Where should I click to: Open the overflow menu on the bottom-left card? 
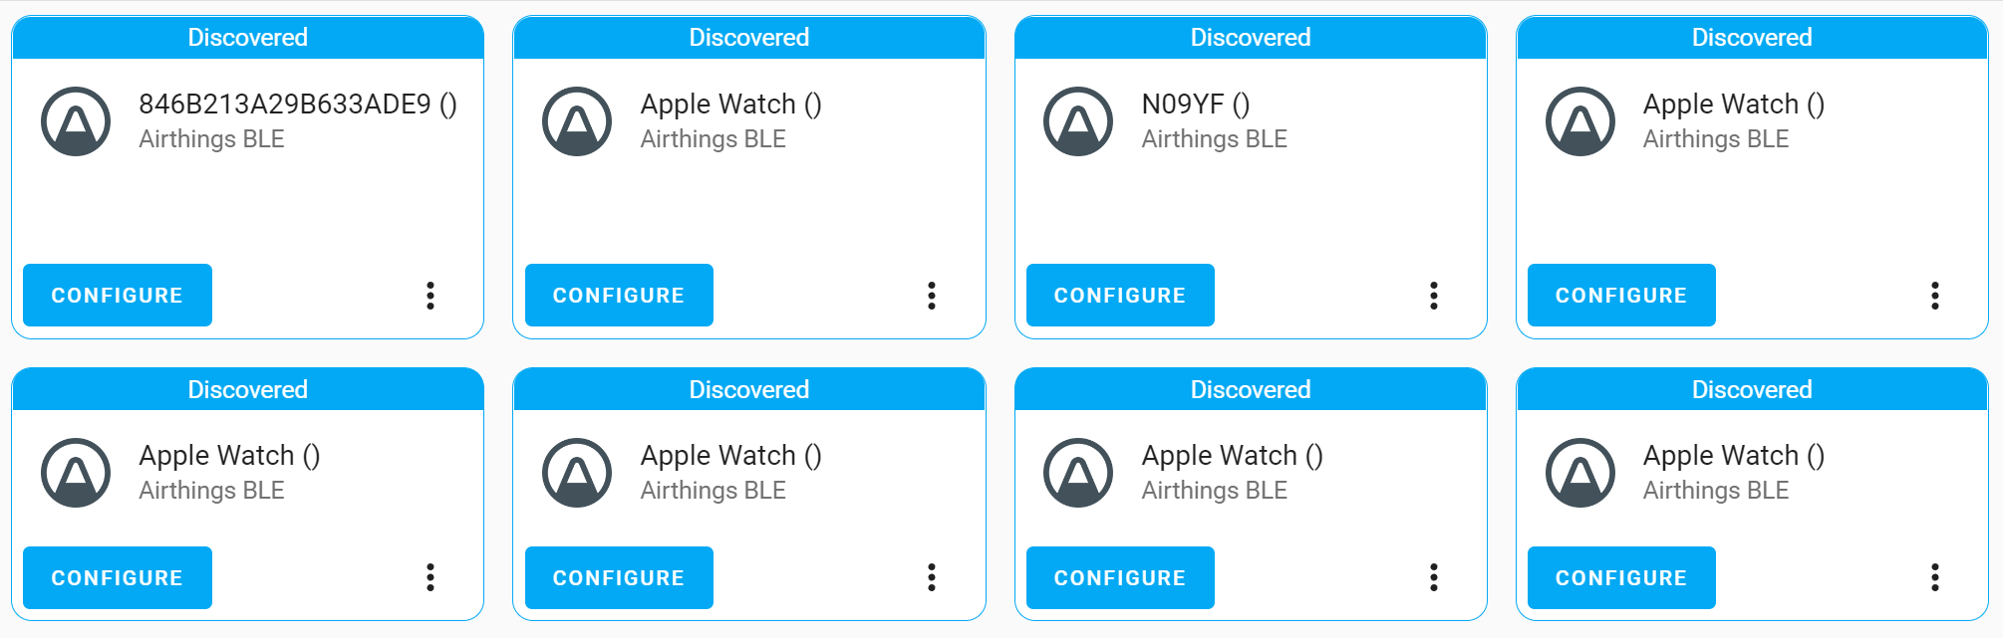coord(430,577)
